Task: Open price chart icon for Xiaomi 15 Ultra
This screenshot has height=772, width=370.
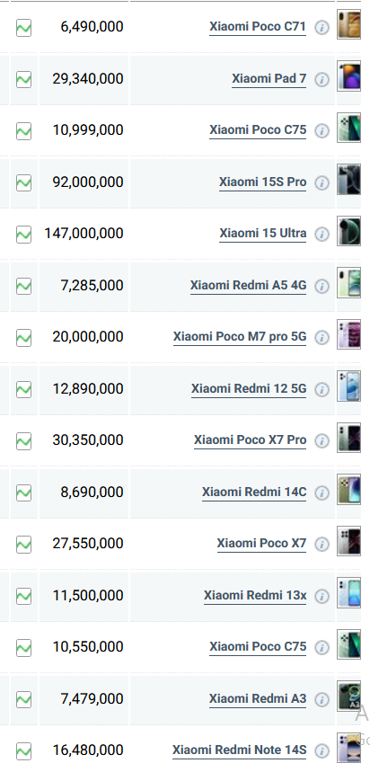Action: coord(23,235)
